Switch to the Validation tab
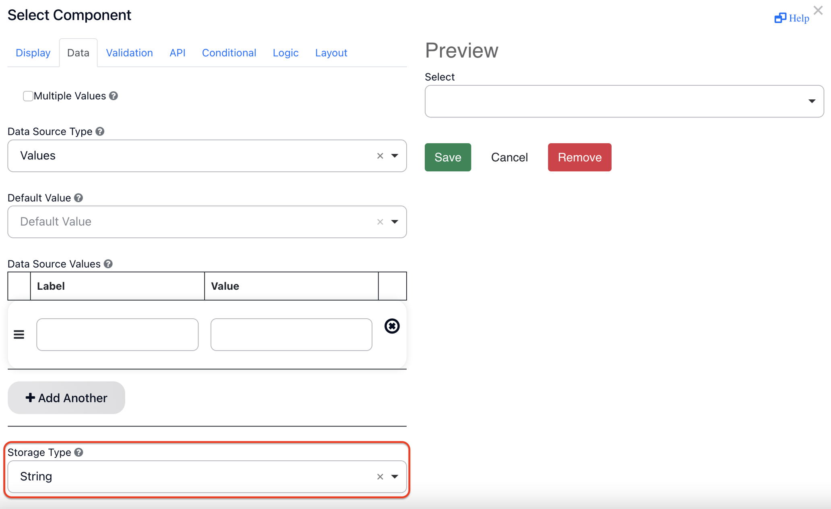This screenshot has height=509, width=831. tap(129, 52)
